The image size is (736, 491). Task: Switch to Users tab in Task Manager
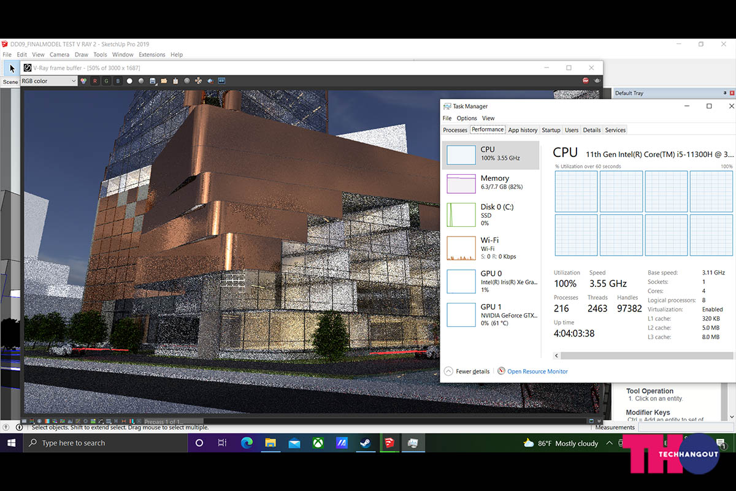coord(572,130)
